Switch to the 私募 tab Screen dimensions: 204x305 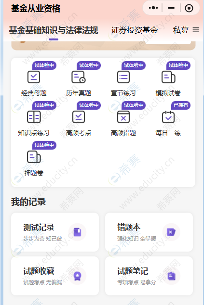point(180,30)
